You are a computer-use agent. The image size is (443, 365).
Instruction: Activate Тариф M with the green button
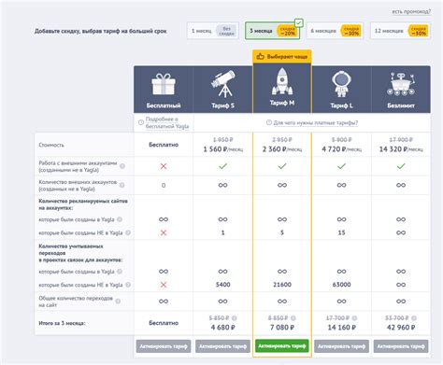pos(282,345)
